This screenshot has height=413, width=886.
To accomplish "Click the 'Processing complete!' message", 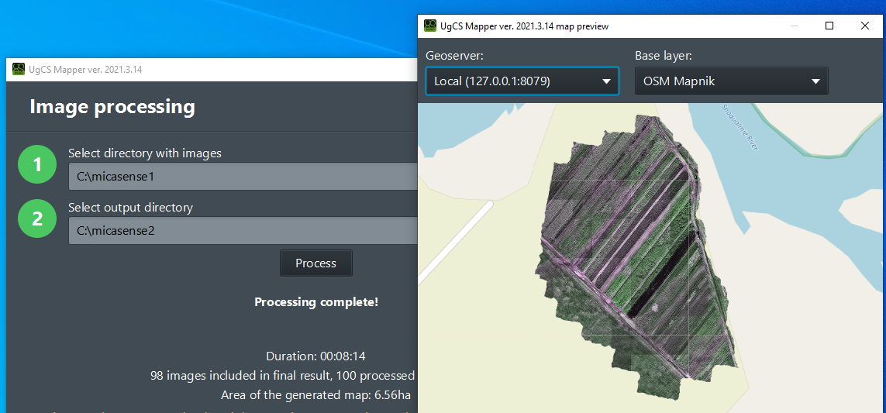I will point(316,301).
